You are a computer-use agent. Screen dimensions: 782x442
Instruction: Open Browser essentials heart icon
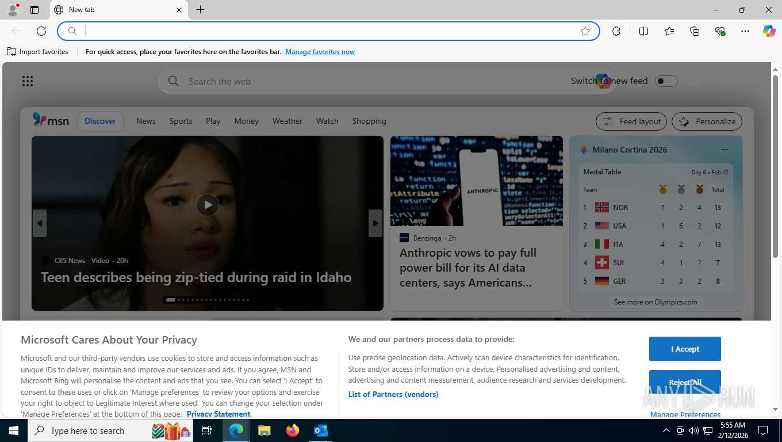click(720, 31)
